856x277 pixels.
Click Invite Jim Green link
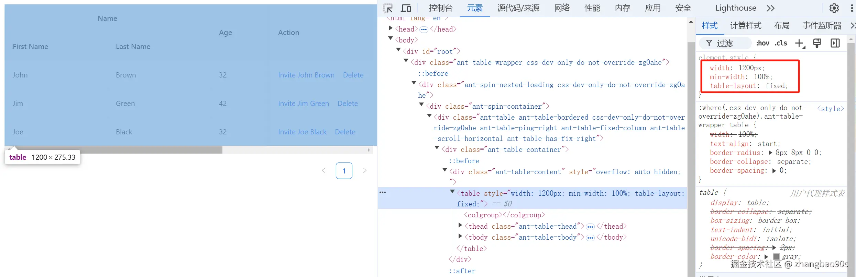304,104
